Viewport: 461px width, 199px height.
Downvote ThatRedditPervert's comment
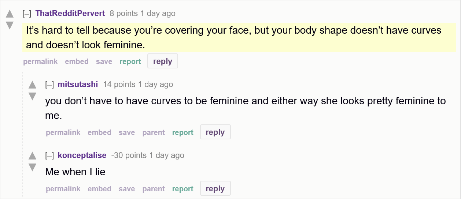coord(10,25)
